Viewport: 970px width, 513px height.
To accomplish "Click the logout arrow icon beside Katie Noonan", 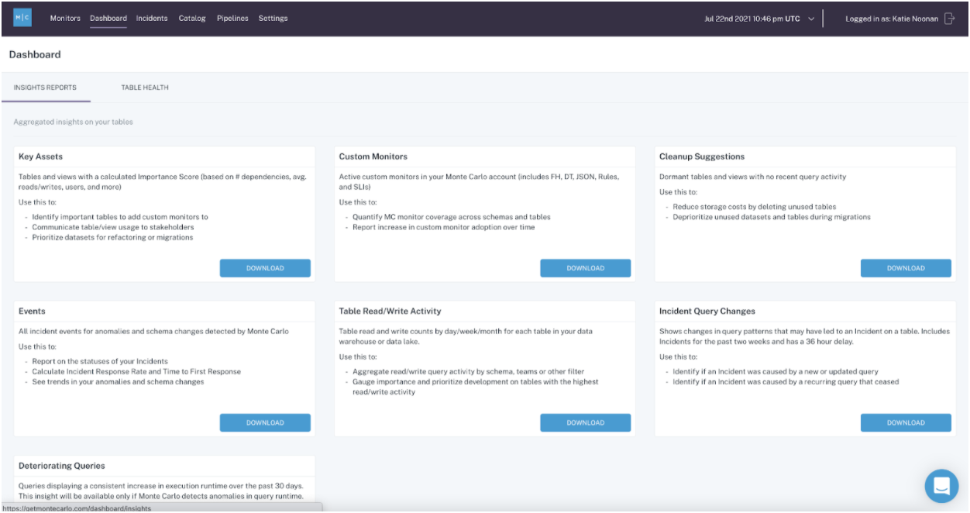I will tap(949, 19).
